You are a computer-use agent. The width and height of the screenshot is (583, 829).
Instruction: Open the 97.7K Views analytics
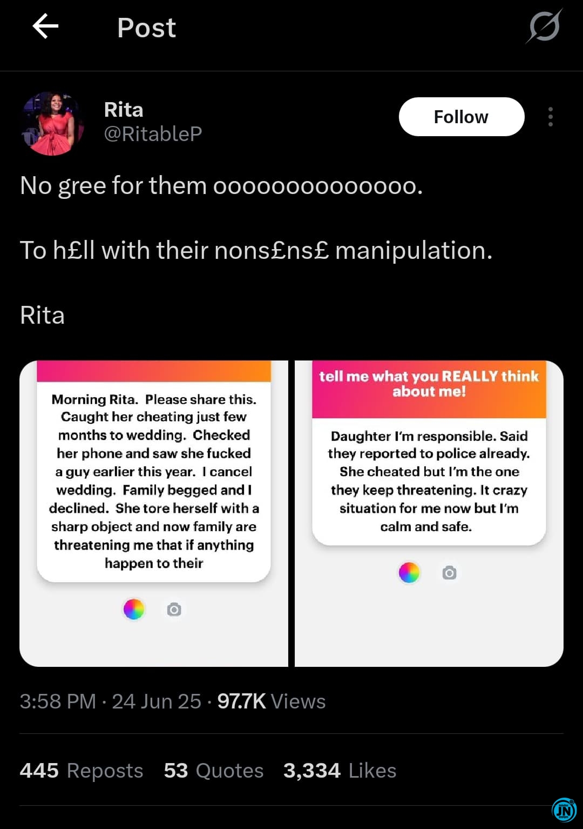272,701
